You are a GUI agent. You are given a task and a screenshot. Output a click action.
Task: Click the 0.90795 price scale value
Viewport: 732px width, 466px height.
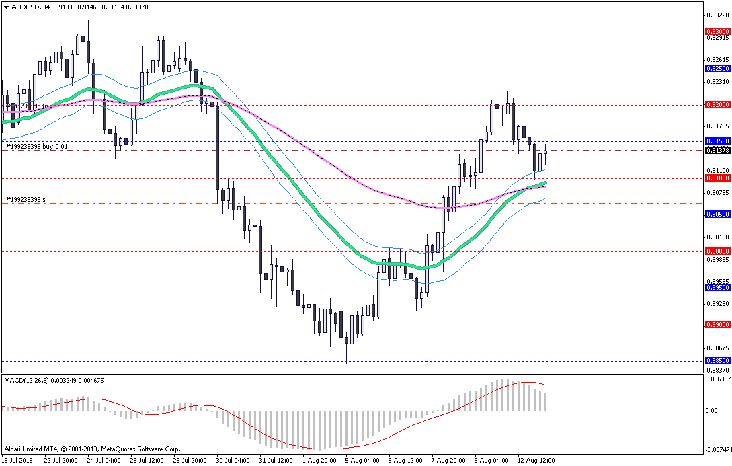(718, 192)
